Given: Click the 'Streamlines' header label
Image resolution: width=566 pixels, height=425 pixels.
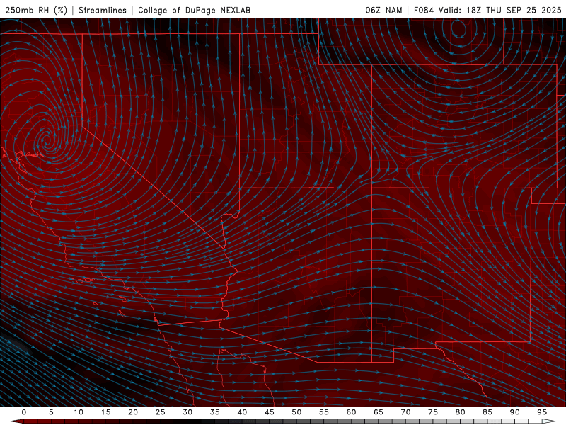Looking at the screenshot, I should coord(103,10).
